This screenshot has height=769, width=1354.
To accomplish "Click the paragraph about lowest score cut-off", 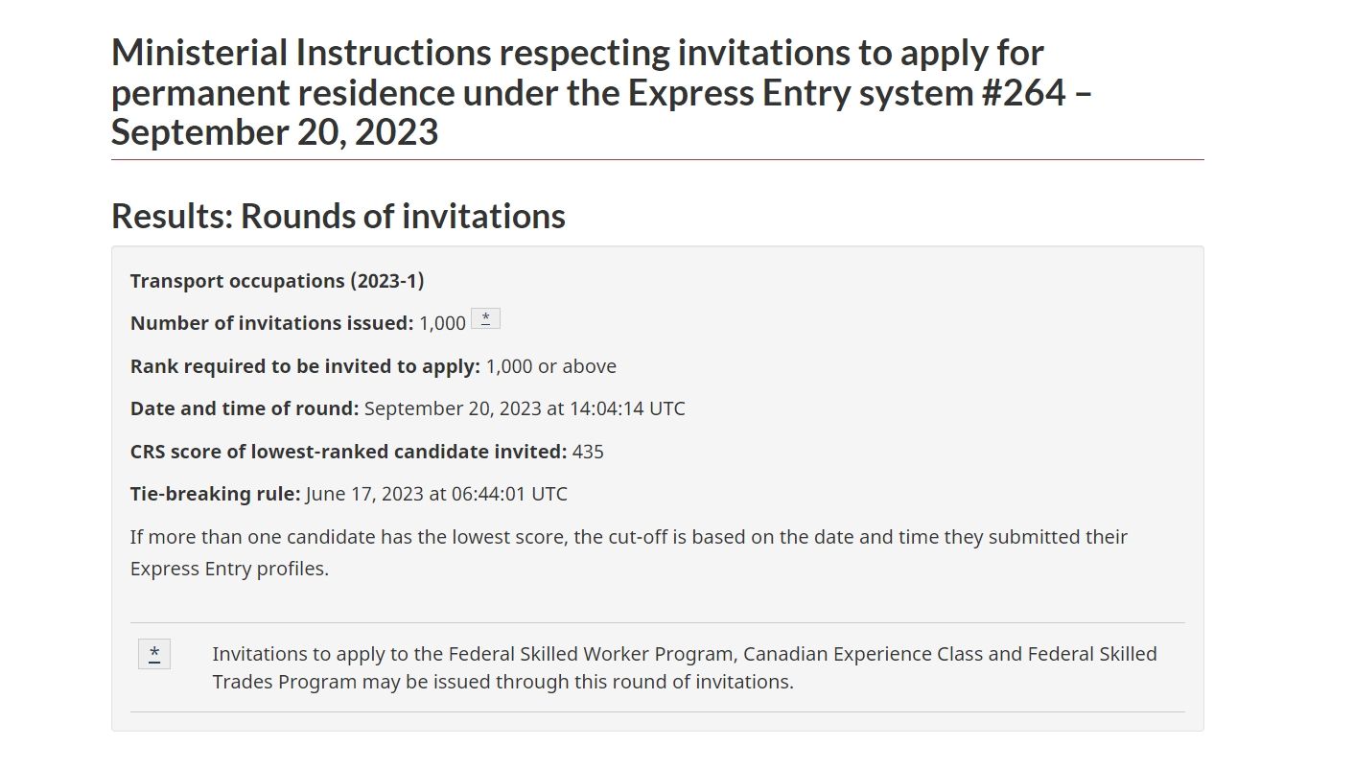I will point(629,552).
